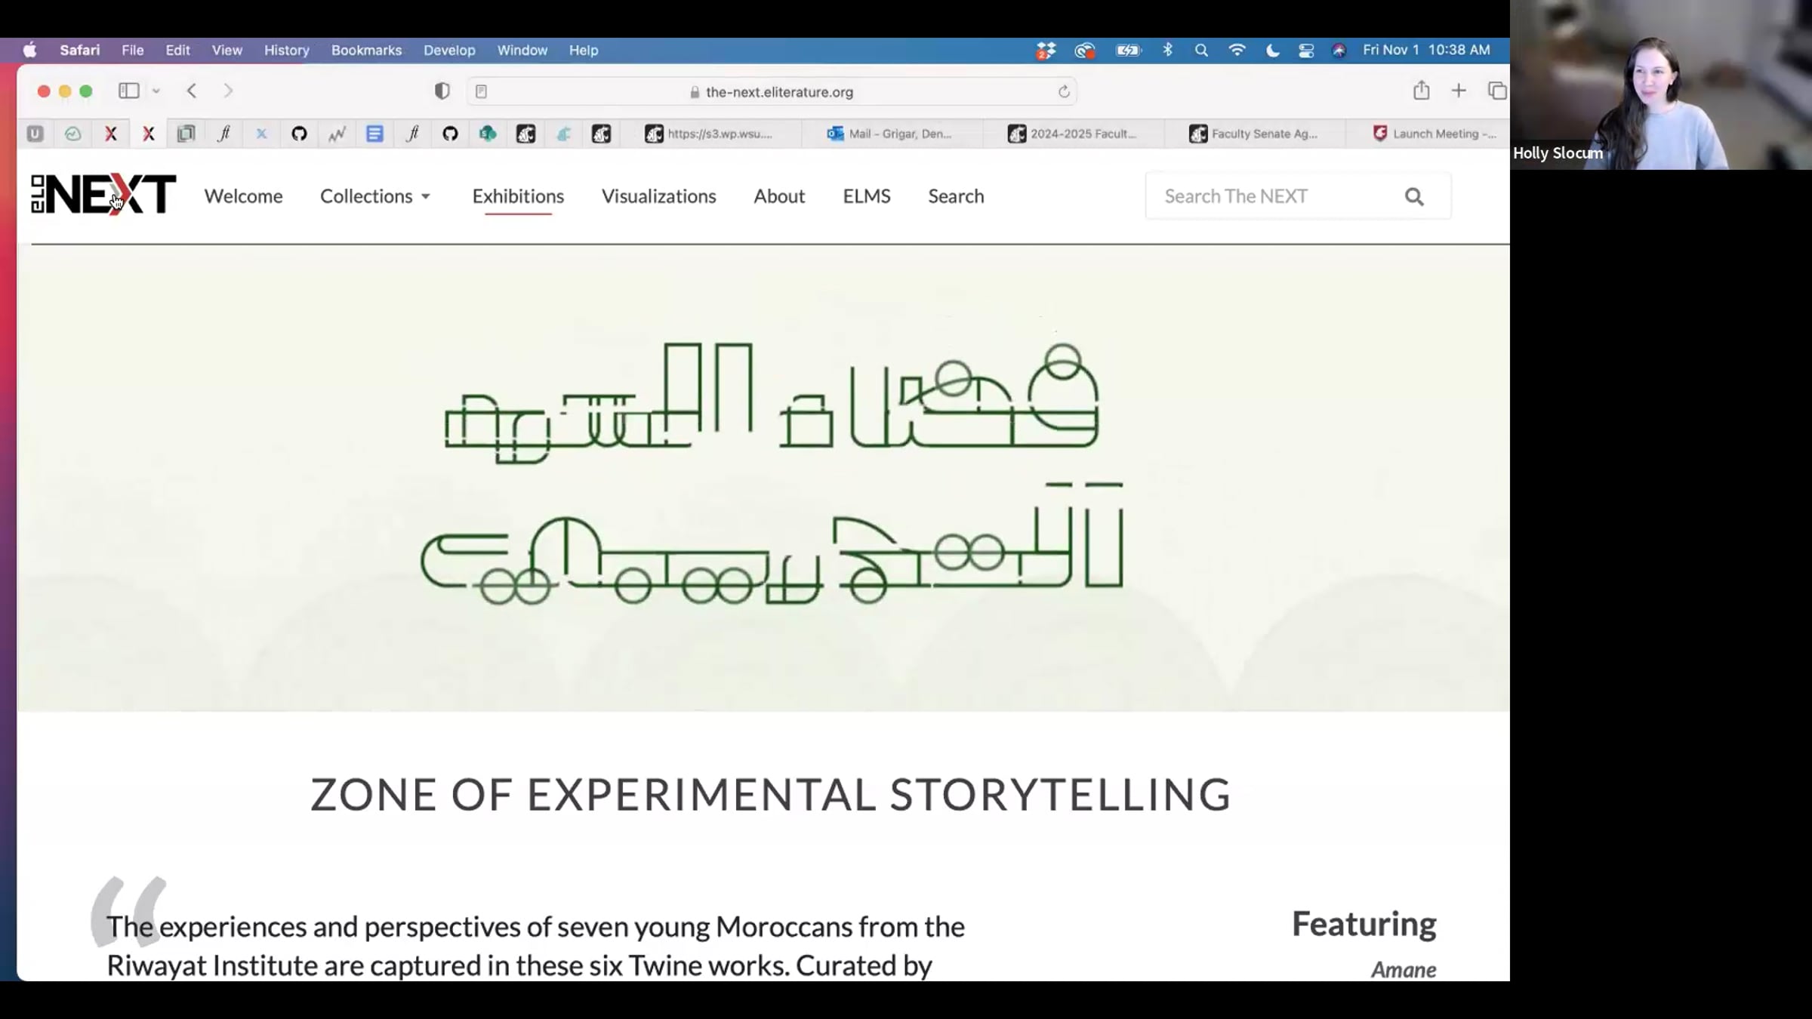Click the battery status icon
The height and width of the screenshot is (1019, 1812).
coord(1128,50)
